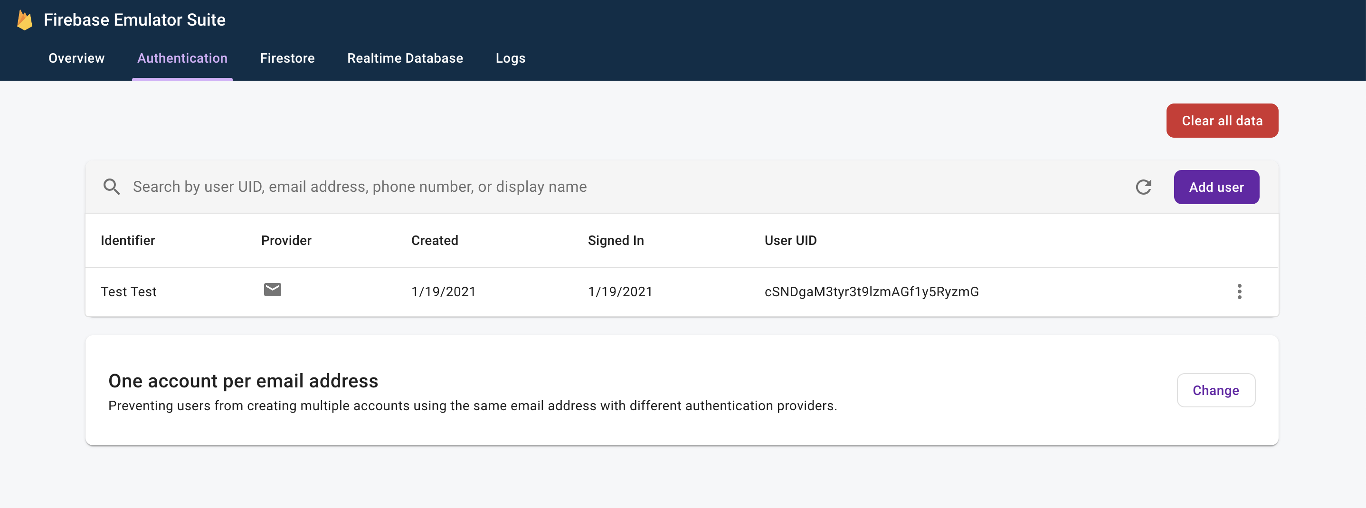This screenshot has height=508, width=1366.
Task: Open the overflow menu for Test Test
Action: [1239, 292]
